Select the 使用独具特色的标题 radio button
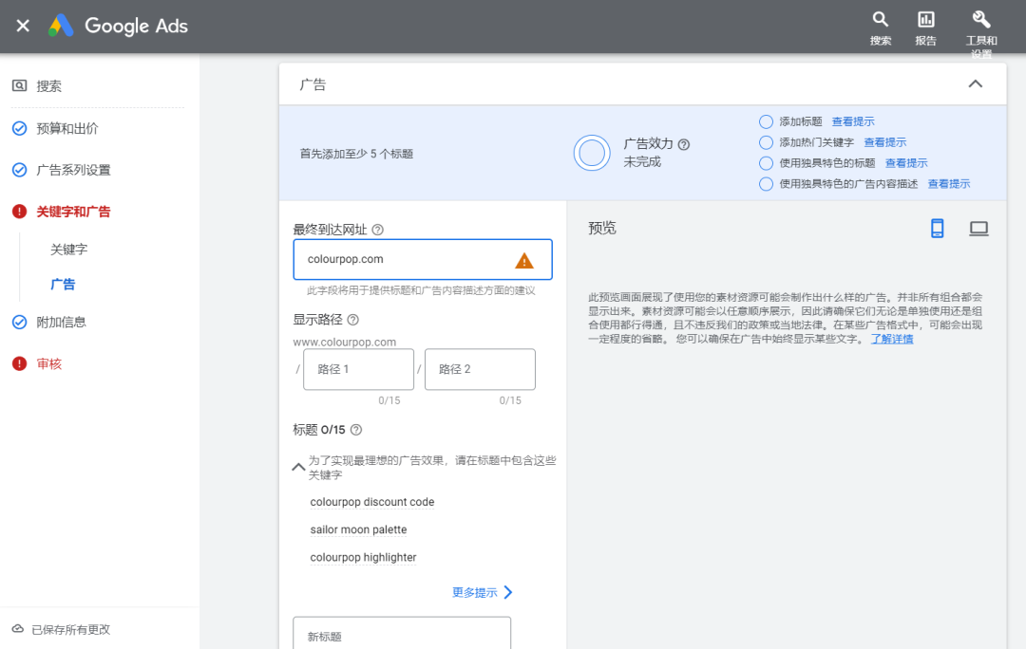The width and height of the screenshot is (1026, 649). click(766, 162)
